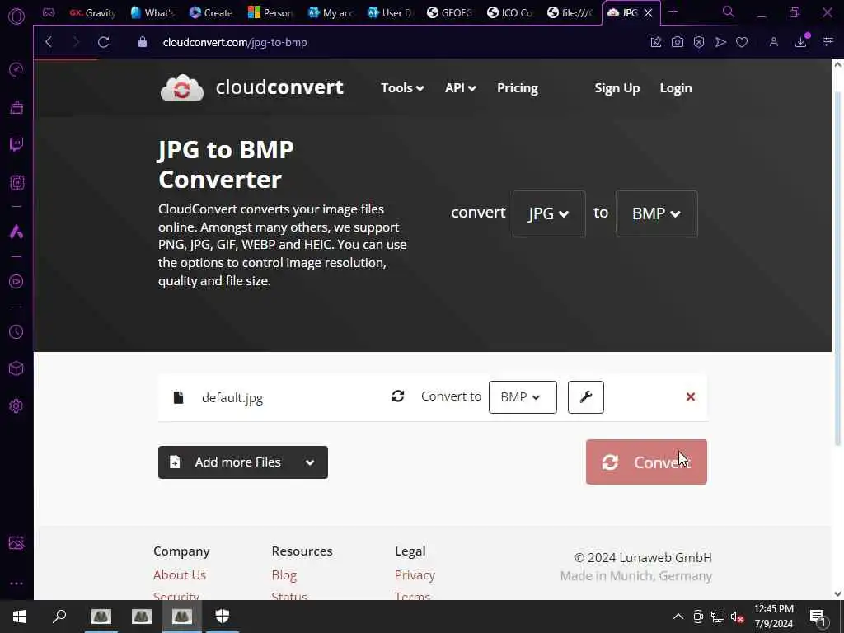Image resolution: width=844 pixels, height=633 pixels.
Task: Open the page edit/pinboard icon in address bar
Action: click(x=655, y=42)
